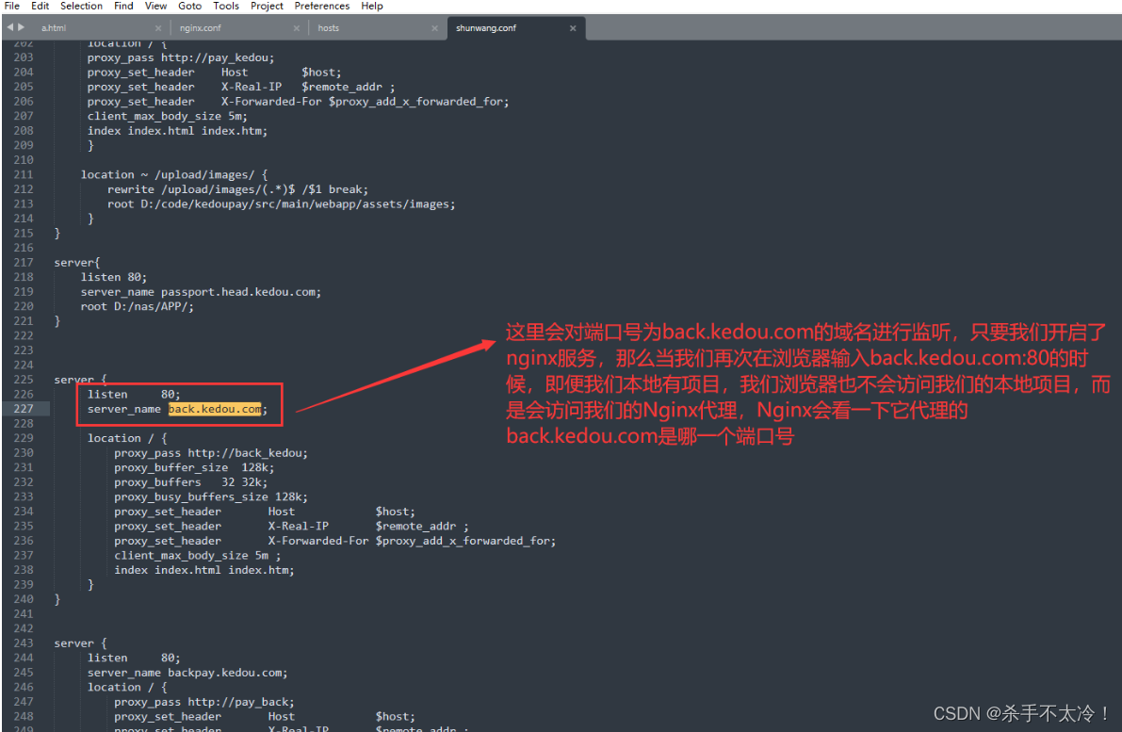Close the hosts tab
The width and height of the screenshot is (1122, 732).
[434, 28]
